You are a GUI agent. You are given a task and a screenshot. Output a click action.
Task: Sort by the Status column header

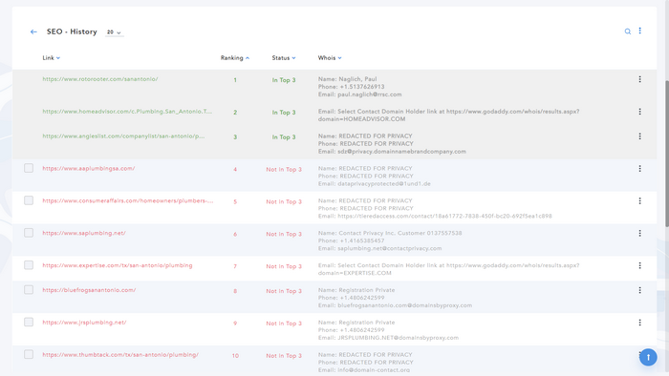[284, 58]
